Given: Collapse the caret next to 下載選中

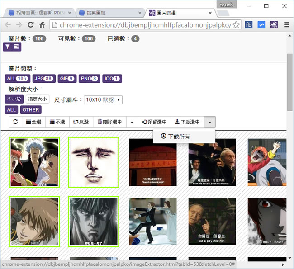Looking at the screenshot, I should (x=210, y=122).
